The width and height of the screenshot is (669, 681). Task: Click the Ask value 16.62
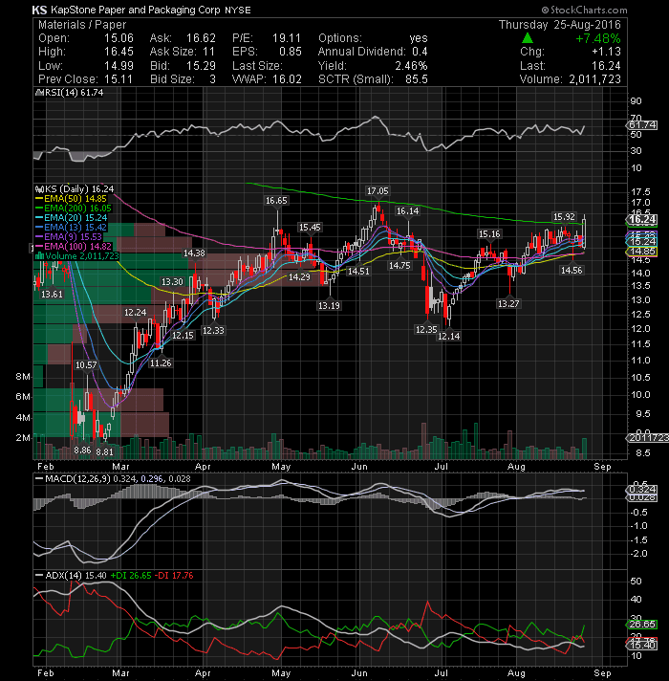pos(201,38)
